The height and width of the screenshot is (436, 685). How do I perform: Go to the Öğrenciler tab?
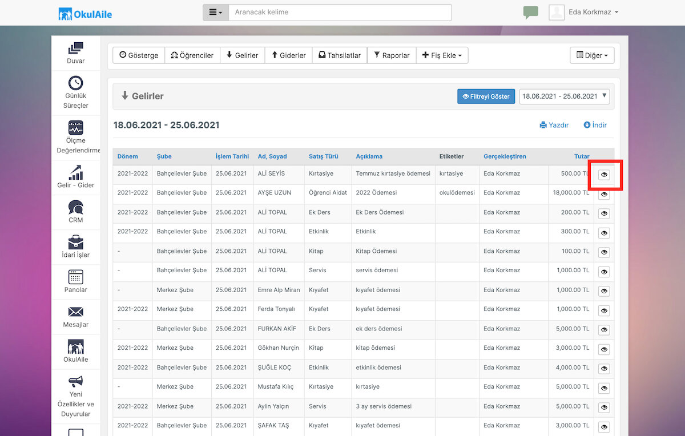point(192,55)
